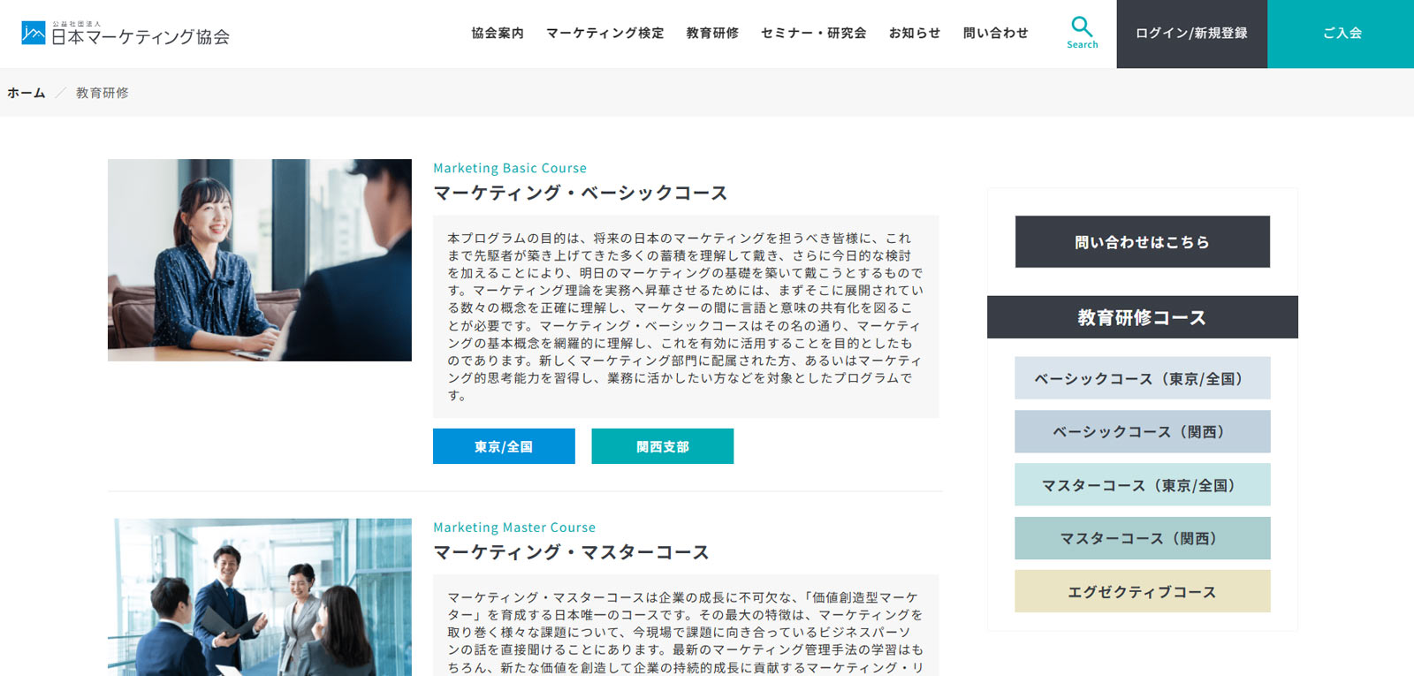
Task: Select the 東京/全国 Basic Course button
Action: coord(504,446)
